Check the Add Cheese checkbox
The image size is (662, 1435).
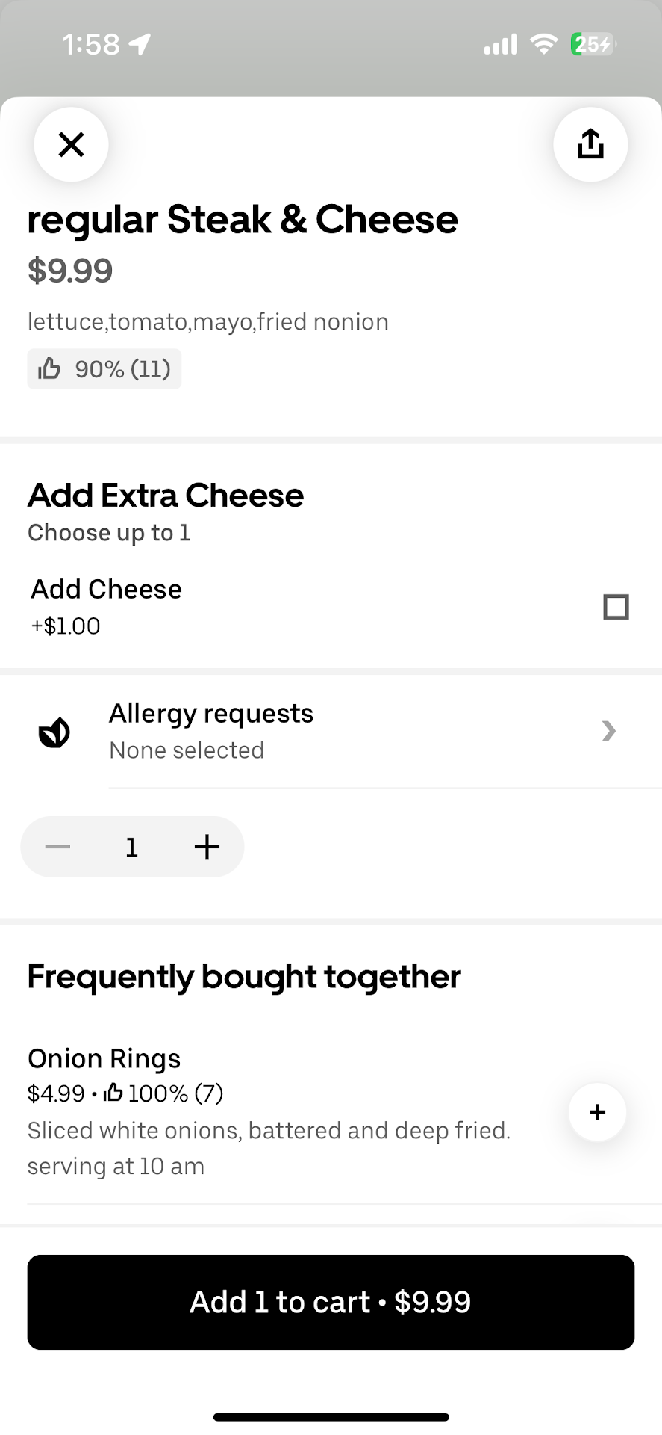[x=616, y=607]
